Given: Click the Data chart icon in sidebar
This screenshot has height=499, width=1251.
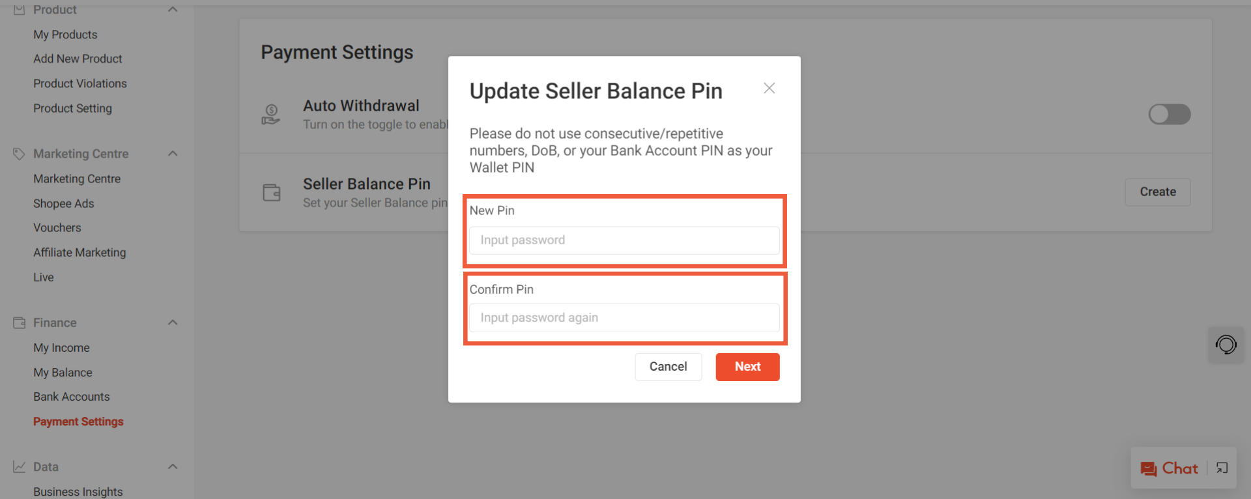Looking at the screenshot, I should coord(19,466).
